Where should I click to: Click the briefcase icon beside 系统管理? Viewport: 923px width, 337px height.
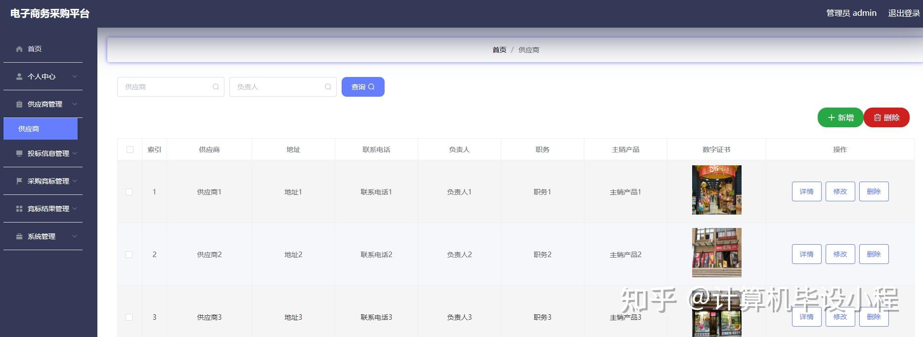coord(19,236)
